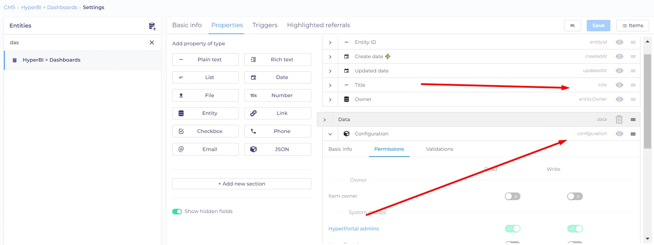Grab the Data section reorder handle
The width and height of the screenshot is (654, 245).
pyautogui.click(x=633, y=119)
